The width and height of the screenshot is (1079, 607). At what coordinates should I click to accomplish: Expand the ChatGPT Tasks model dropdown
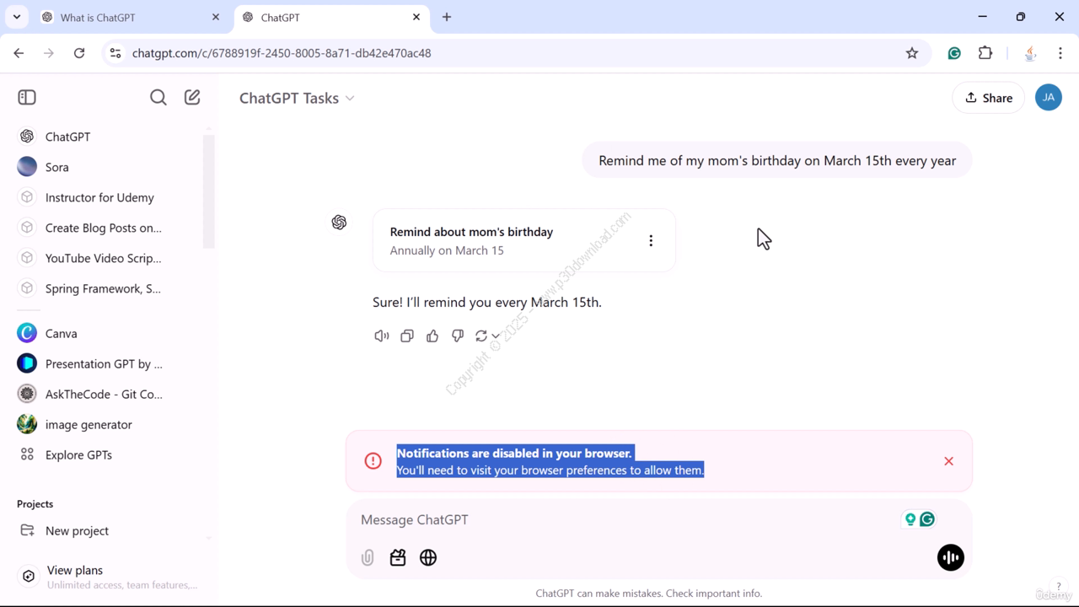(297, 98)
